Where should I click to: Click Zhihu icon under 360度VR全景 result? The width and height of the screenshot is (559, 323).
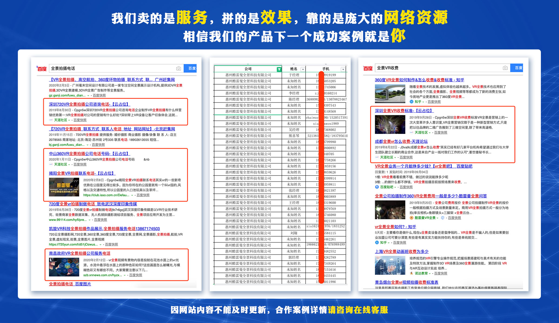[411, 102]
